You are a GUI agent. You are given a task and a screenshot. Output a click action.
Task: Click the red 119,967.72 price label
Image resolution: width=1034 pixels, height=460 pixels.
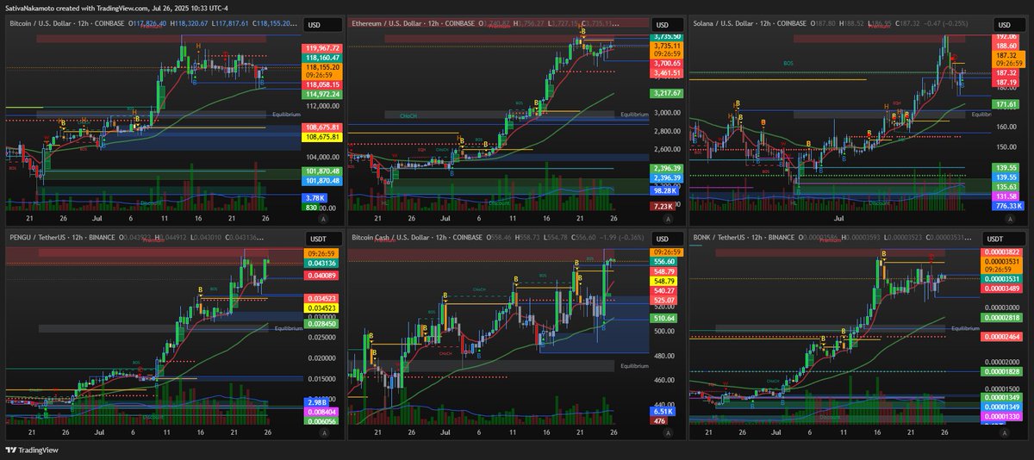click(x=323, y=48)
